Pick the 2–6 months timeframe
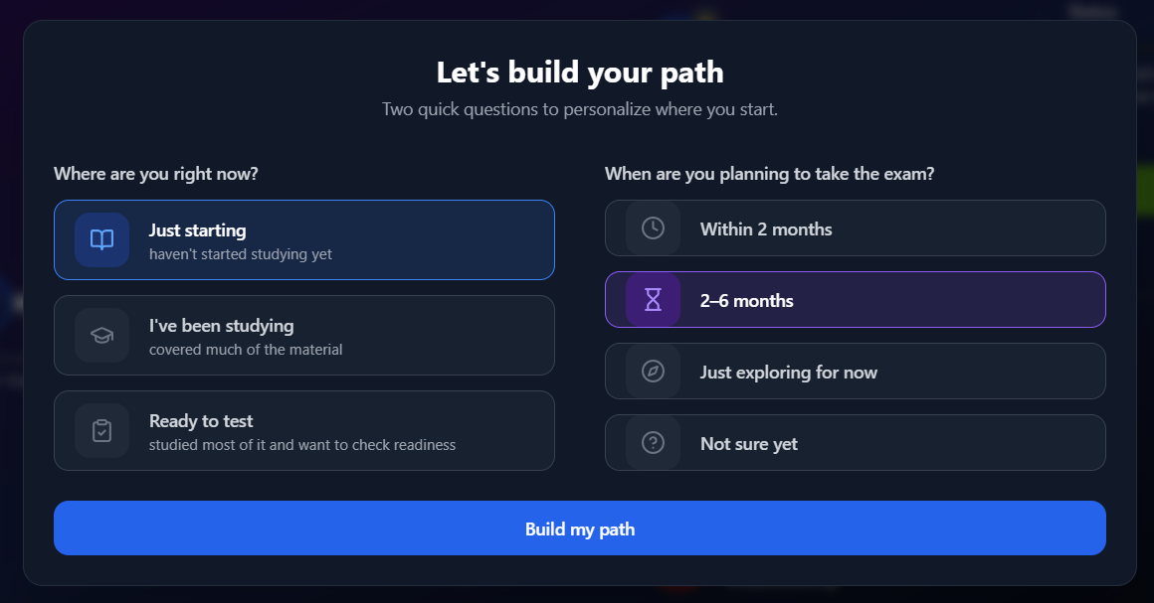This screenshot has width=1154, height=603. pos(856,299)
